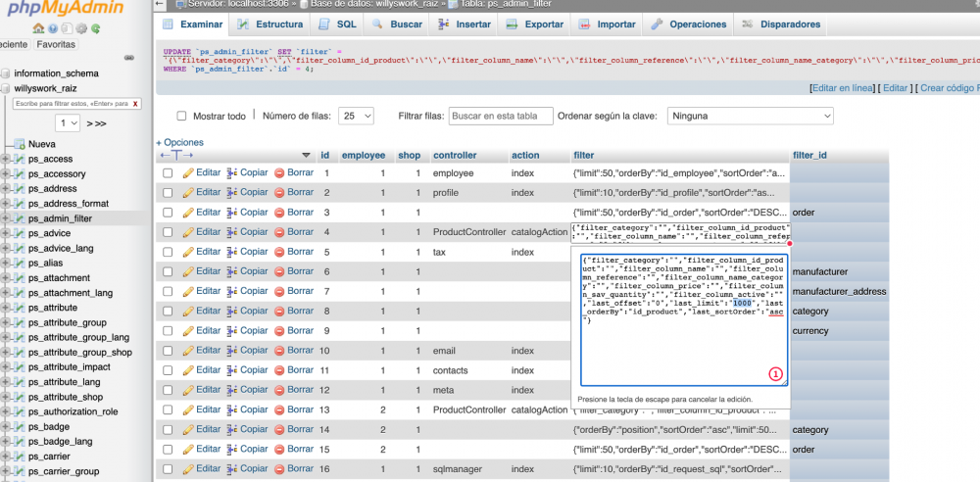Click the Nueva new table icon

(20, 144)
